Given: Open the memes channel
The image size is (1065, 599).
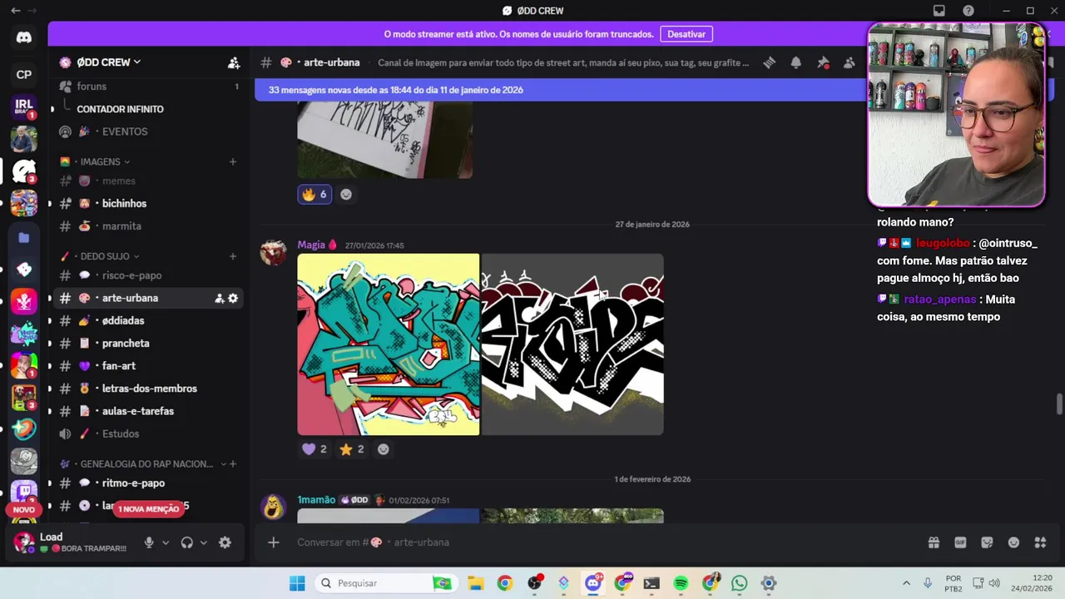Looking at the screenshot, I should tap(149, 181).
